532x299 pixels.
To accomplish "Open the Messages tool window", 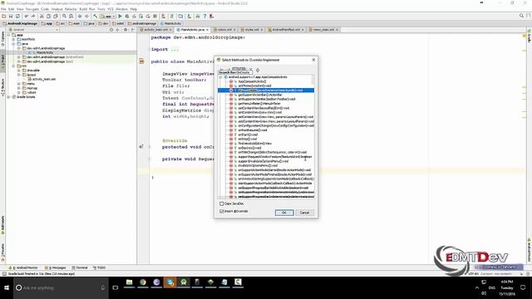I will [x=56, y=267].
